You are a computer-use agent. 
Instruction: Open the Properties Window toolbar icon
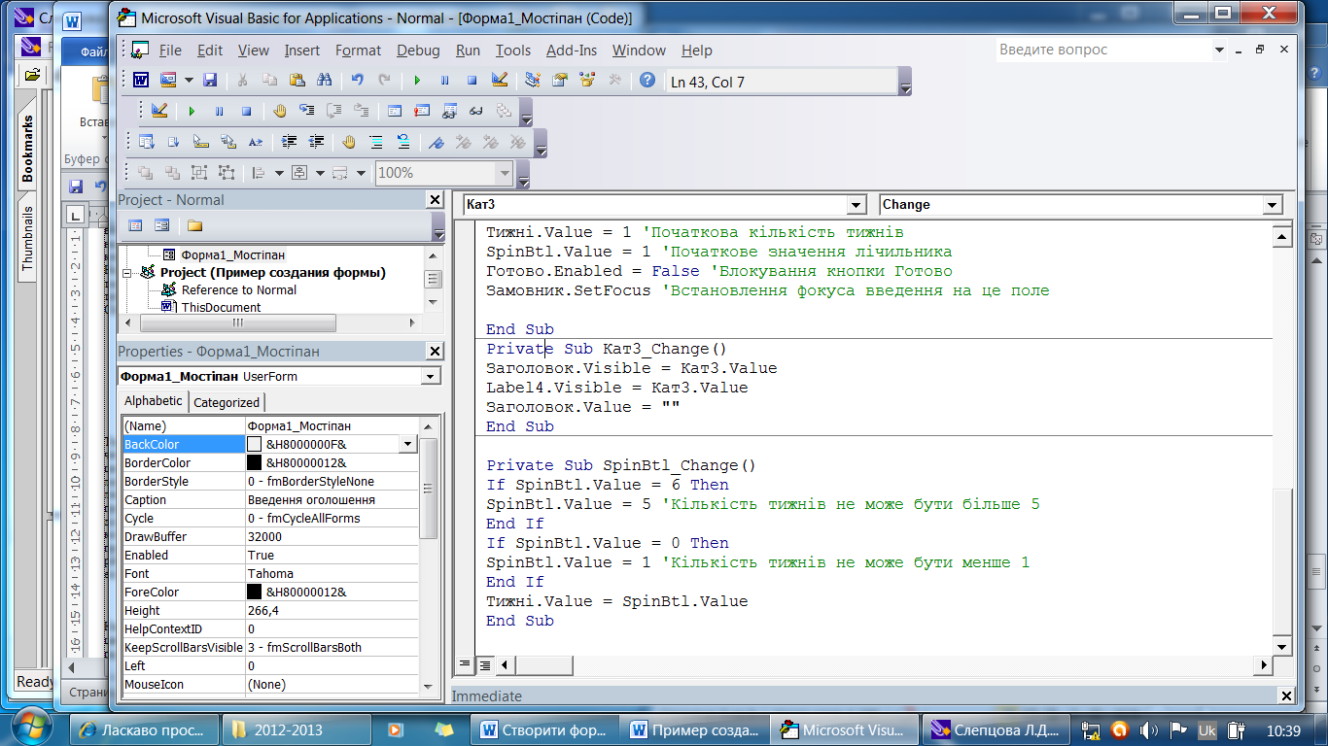pos(560,80)
